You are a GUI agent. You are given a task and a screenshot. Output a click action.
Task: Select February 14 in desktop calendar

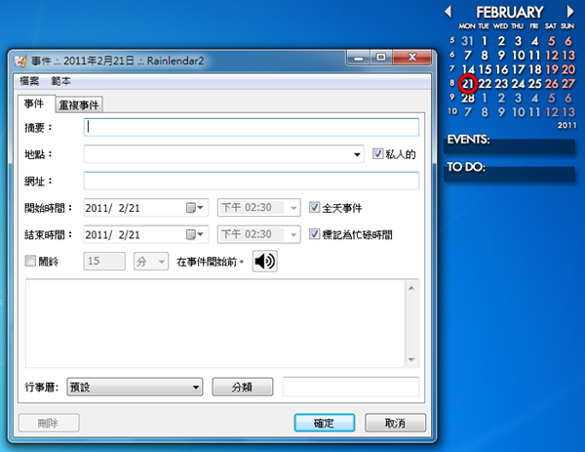click(x=468, y=69)
